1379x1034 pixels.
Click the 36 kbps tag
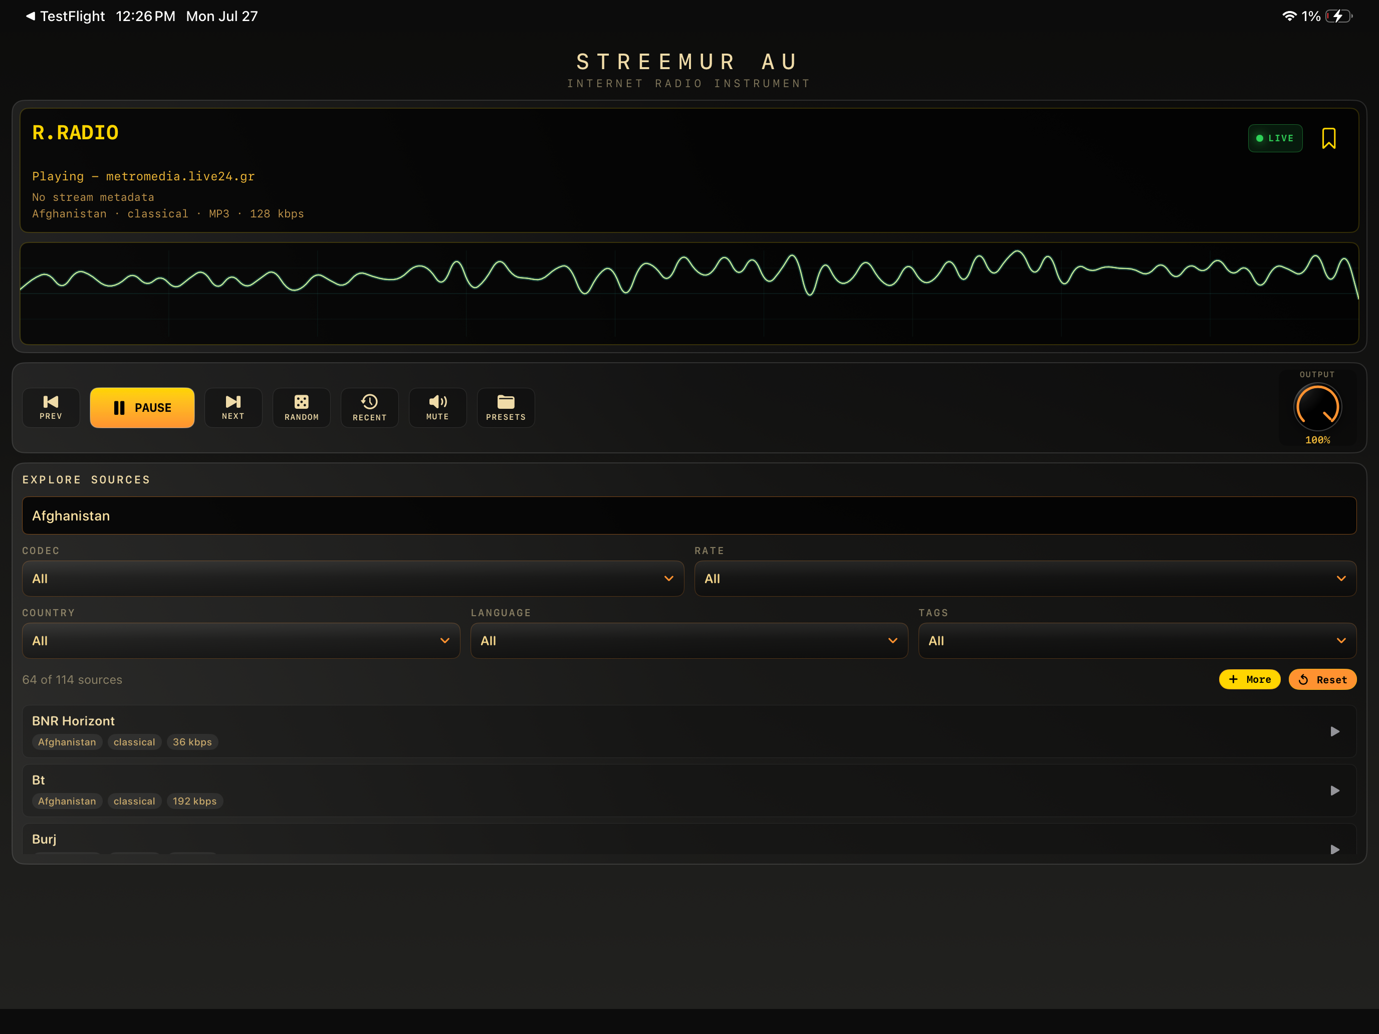(x=192, y=742)
